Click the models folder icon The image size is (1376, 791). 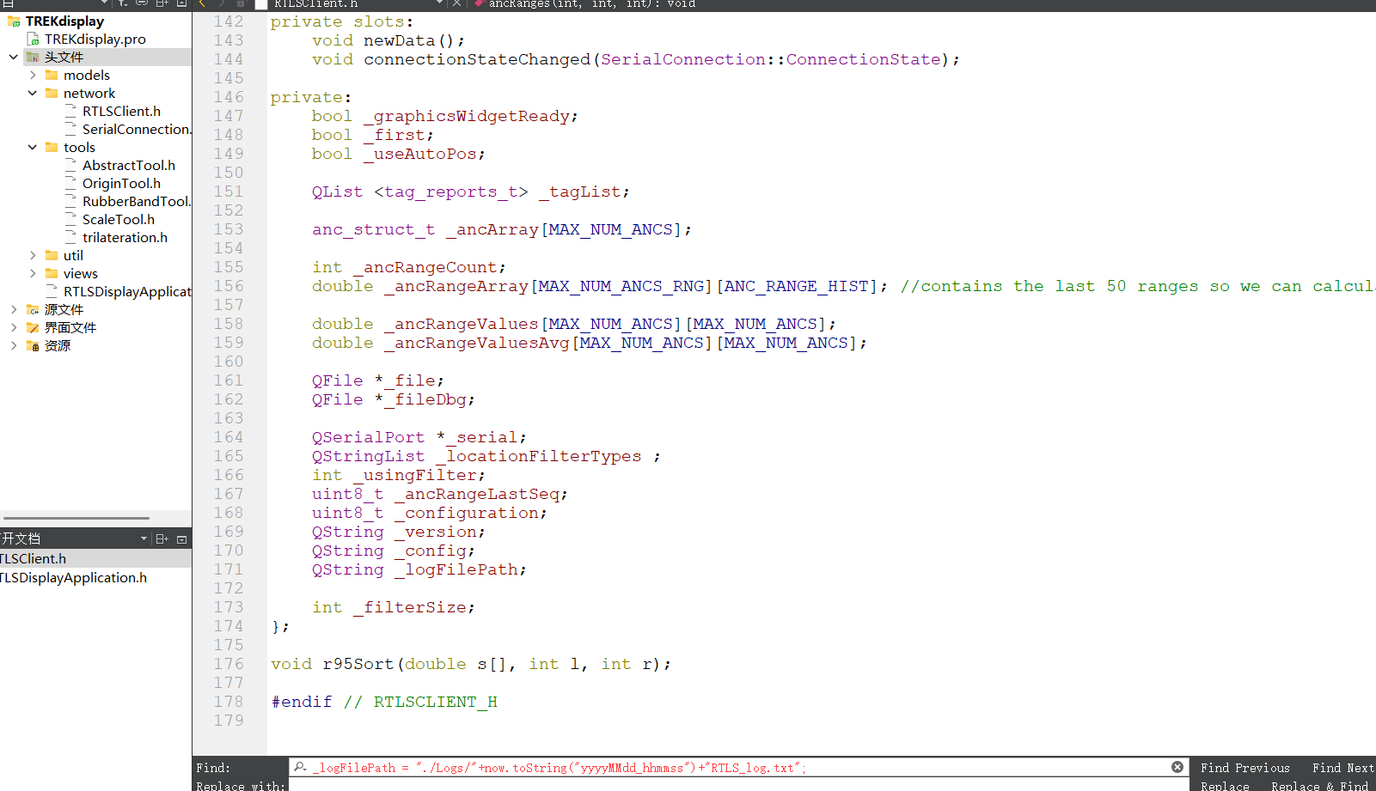point(52,76)
